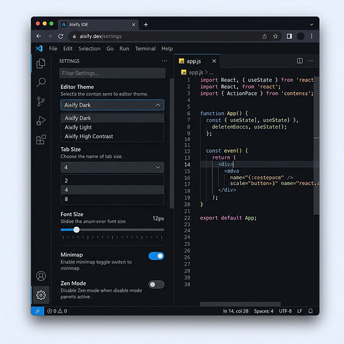Click the Manage gear icon
This screenshot has height=344, width=344.
coord(41,295)
